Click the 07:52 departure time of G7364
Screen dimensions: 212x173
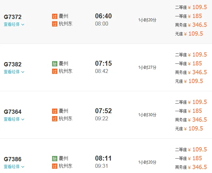(104, 111)
